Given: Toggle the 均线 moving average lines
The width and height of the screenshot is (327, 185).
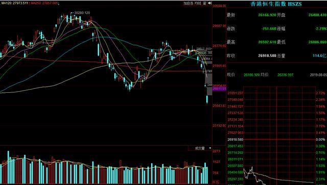Looking at the screenshot, I should coord(198,3).
